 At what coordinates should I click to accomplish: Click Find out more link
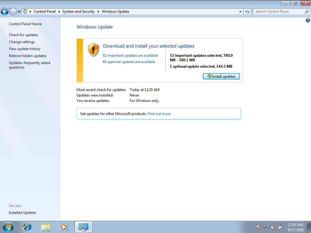[x=159, y=114]
